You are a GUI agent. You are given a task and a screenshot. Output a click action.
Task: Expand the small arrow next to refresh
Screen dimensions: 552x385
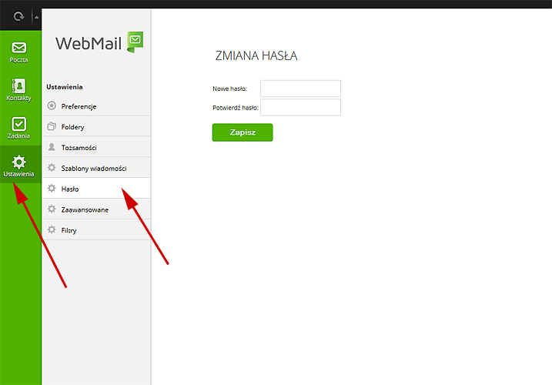click(x=36, y=17)
